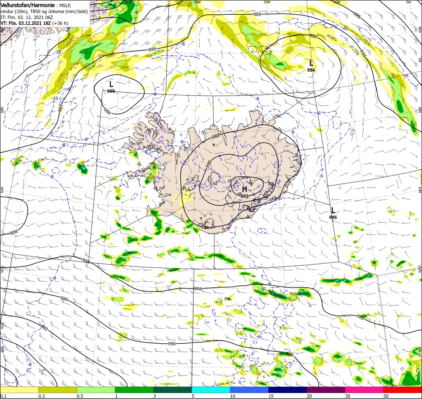Viewport: 422px width, 399px height.
Task: Click the red 50+ legend swatch
Action: (x=403, y=390)
